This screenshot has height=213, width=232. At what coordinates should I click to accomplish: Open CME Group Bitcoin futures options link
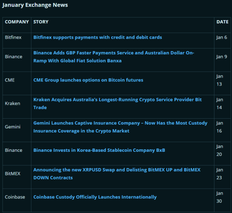pyautogui.click(x=88, y=80)
